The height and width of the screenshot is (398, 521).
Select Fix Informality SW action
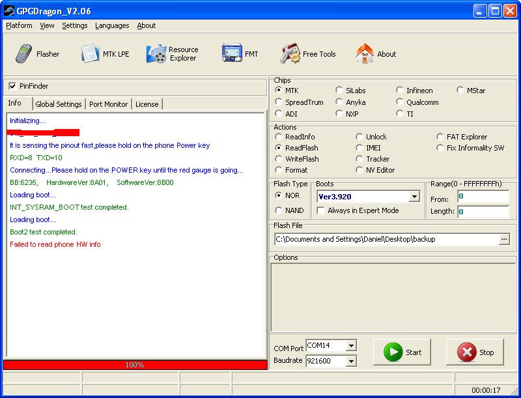coord(440,148)
